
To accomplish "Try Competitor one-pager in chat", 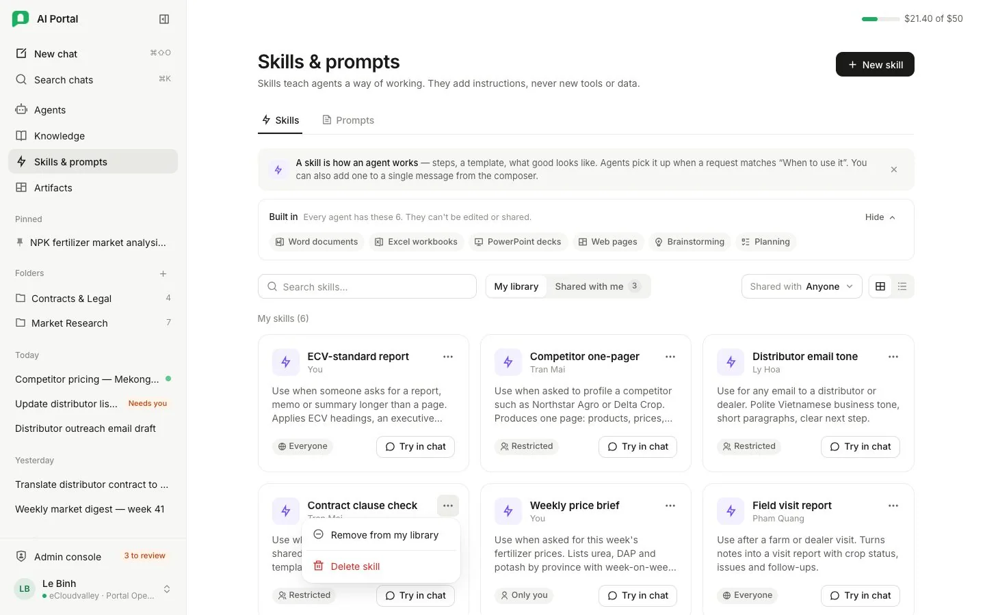I will coord(638,446).
